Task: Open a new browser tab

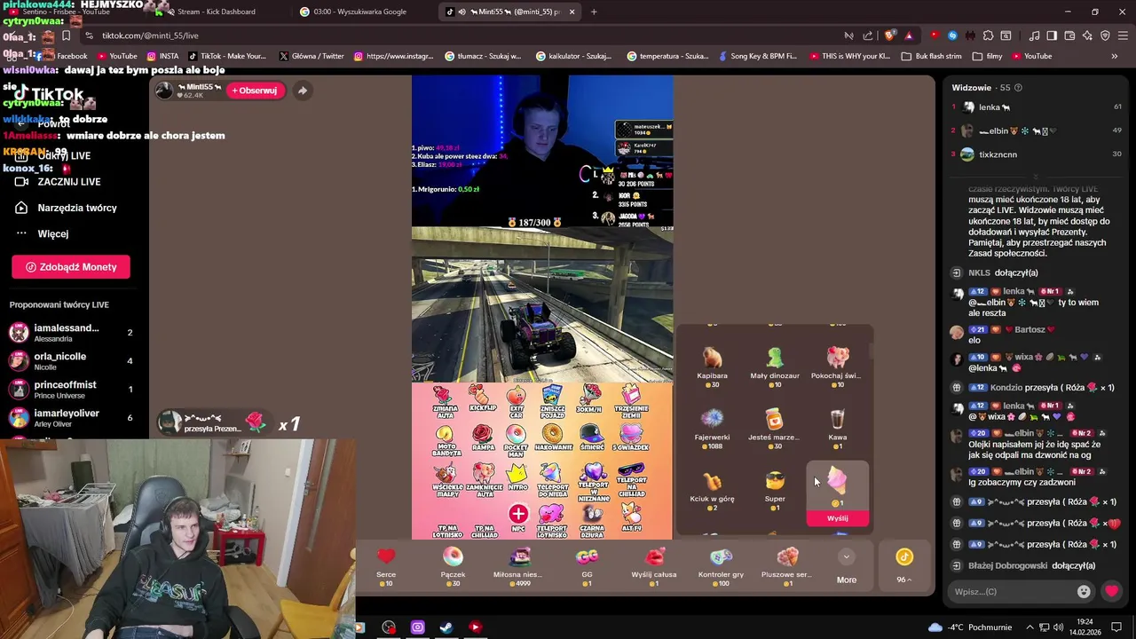Action: [x=594, y=12]
